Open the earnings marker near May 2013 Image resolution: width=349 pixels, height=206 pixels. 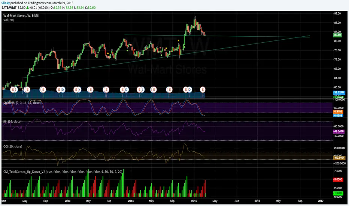pyautogui.click(x=91, y=90)
